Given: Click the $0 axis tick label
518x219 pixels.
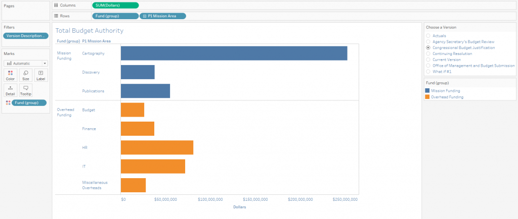Looking at the screenshot, I should (123, 199).
